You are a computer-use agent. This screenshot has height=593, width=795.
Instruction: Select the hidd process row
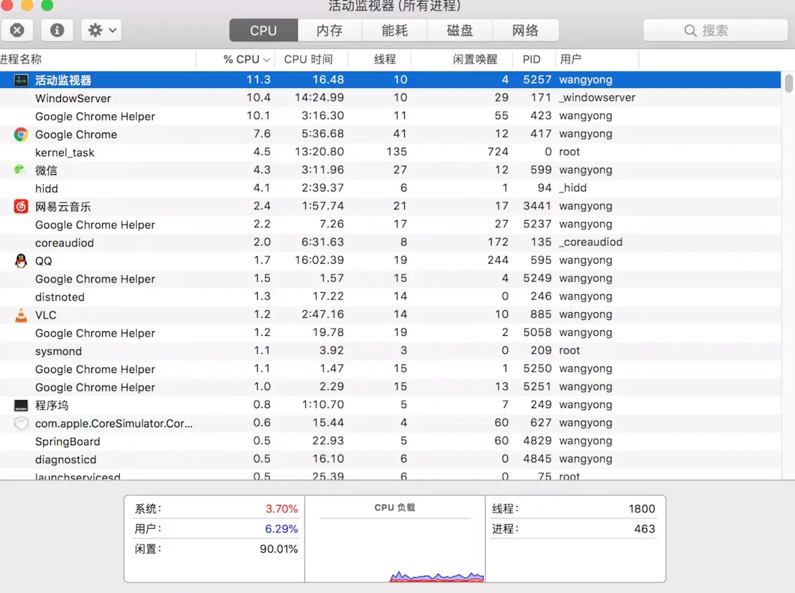pos(391,188)
